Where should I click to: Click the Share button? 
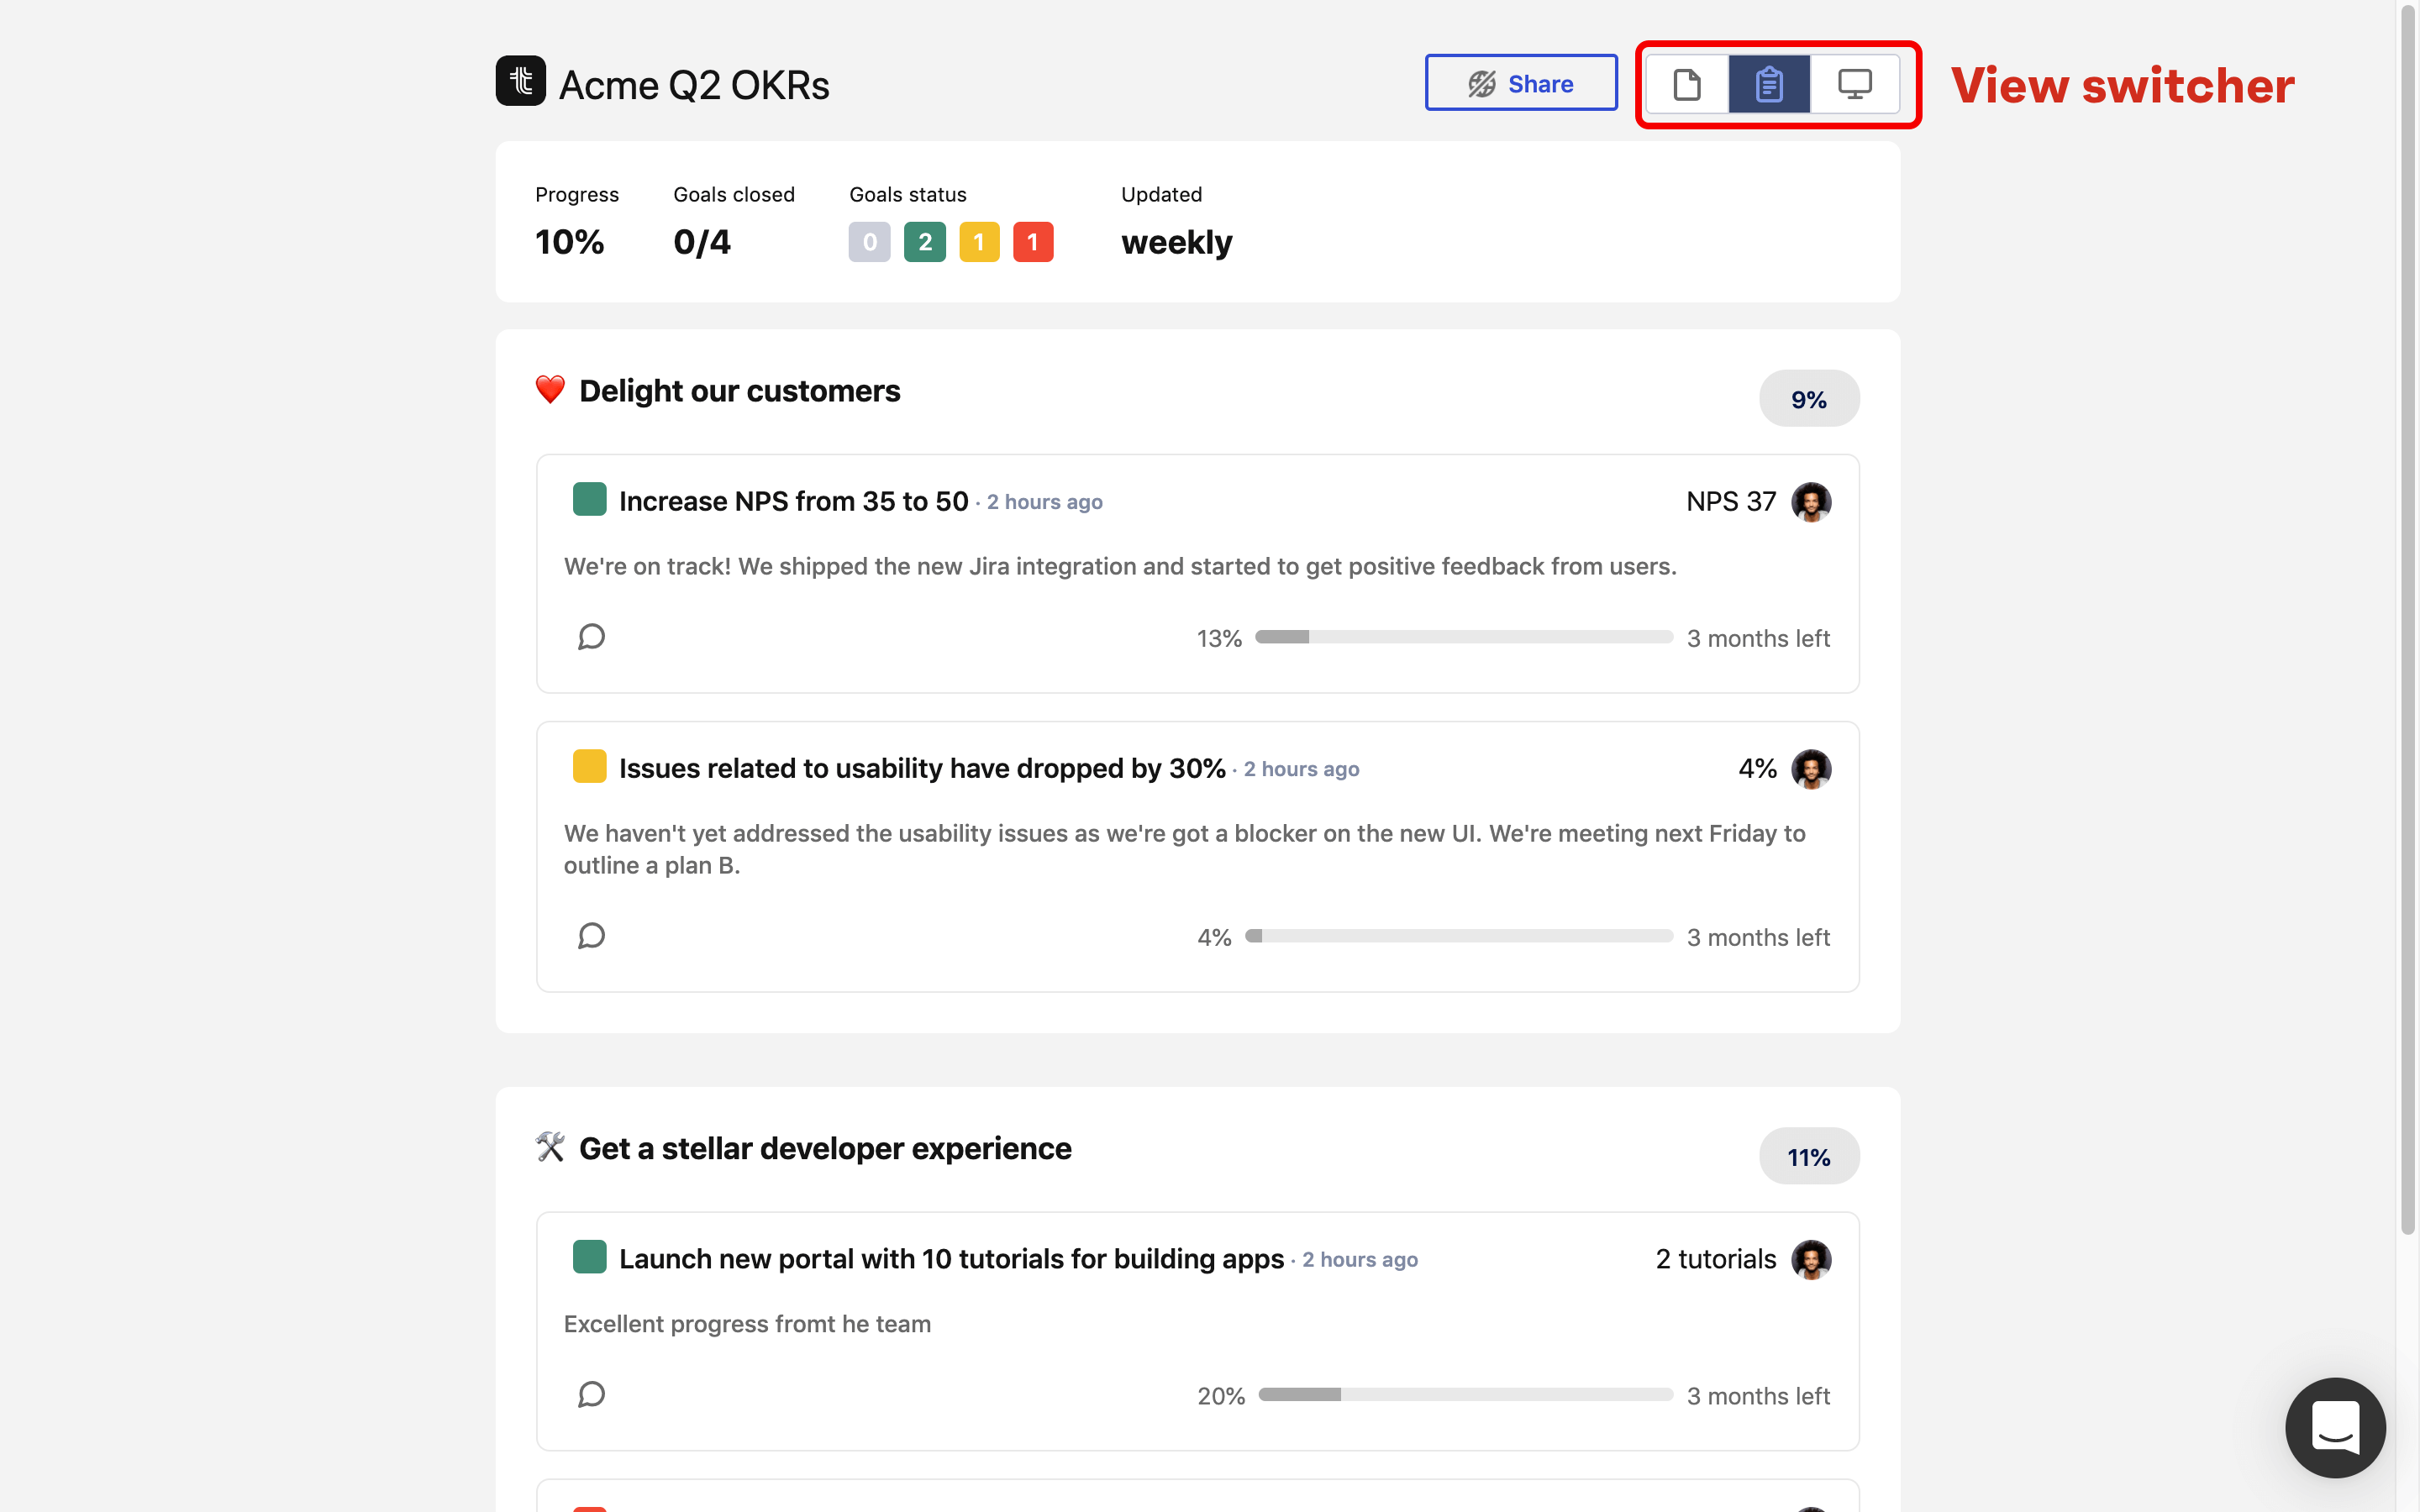coord(1520,84)
